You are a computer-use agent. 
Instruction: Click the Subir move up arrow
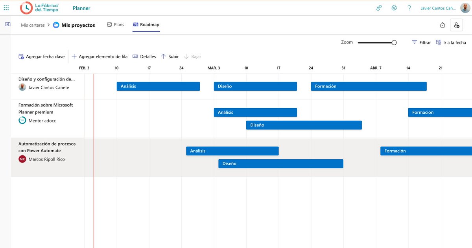(x=170, y=57)
